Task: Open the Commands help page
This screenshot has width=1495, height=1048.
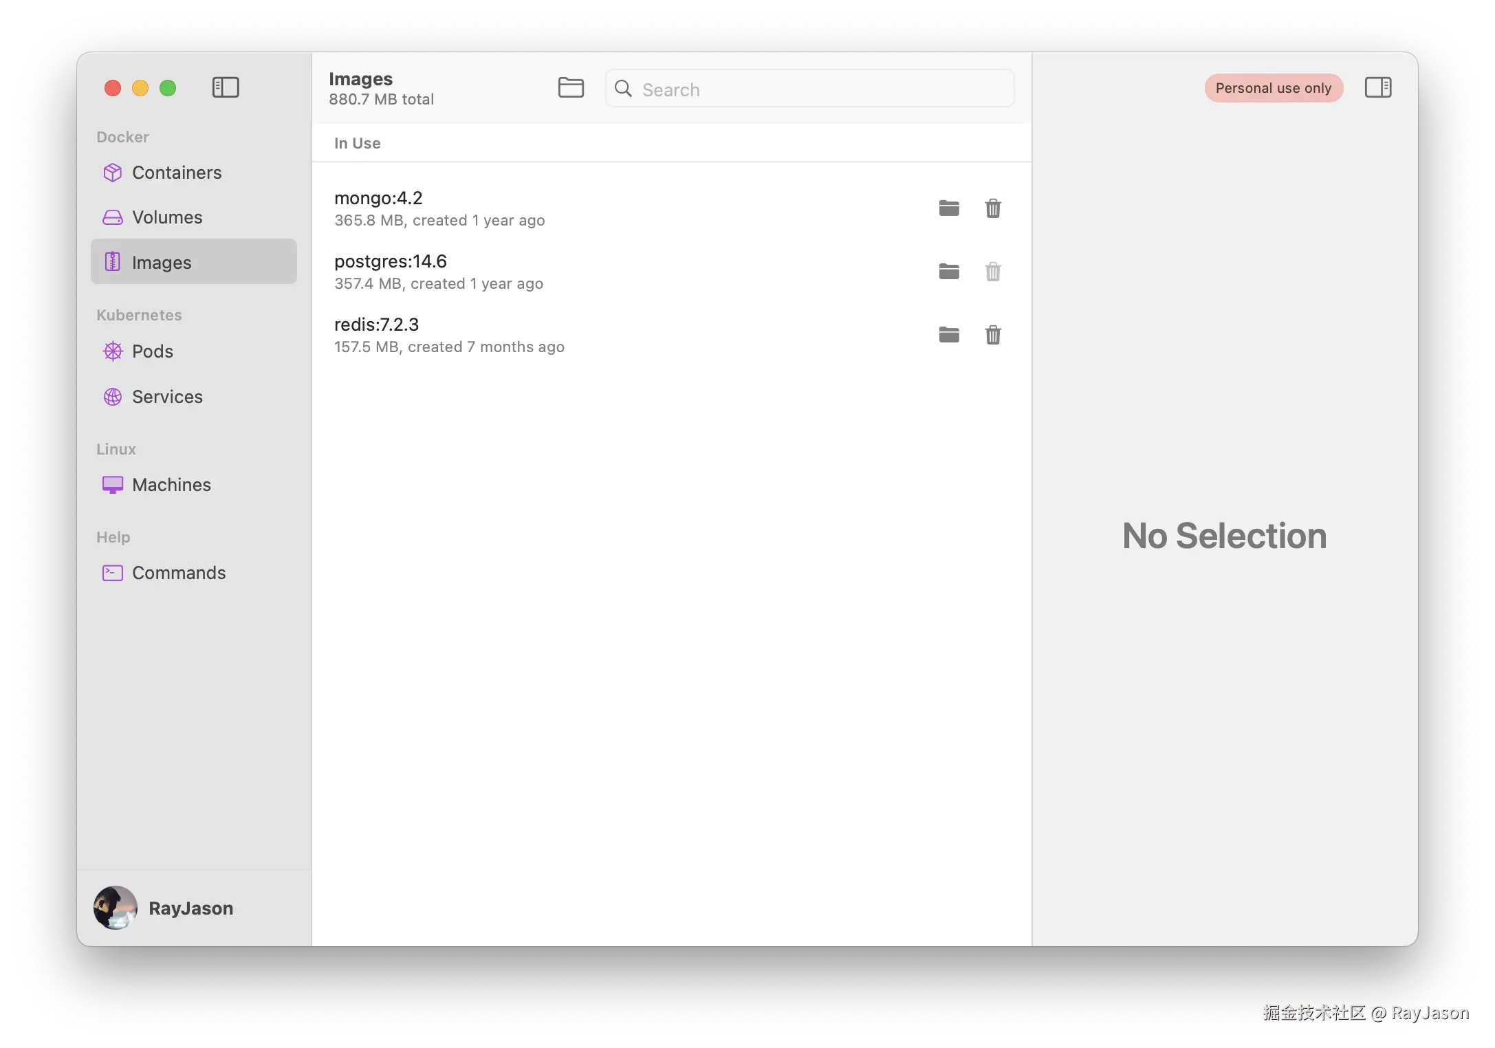Action: coord(179,573)
